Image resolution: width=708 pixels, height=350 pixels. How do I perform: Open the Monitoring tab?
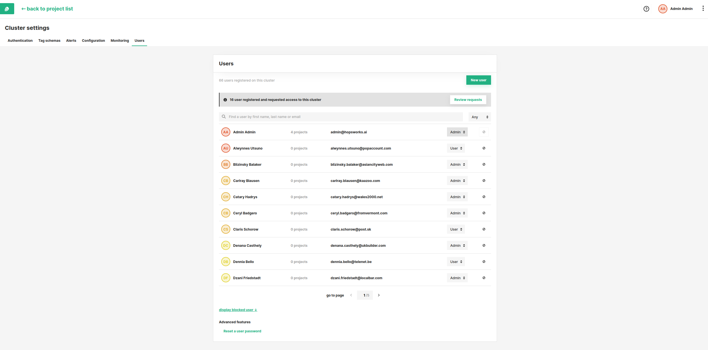120,41
